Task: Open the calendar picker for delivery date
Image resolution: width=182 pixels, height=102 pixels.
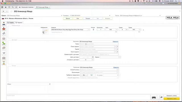Action: click(93, 57)
